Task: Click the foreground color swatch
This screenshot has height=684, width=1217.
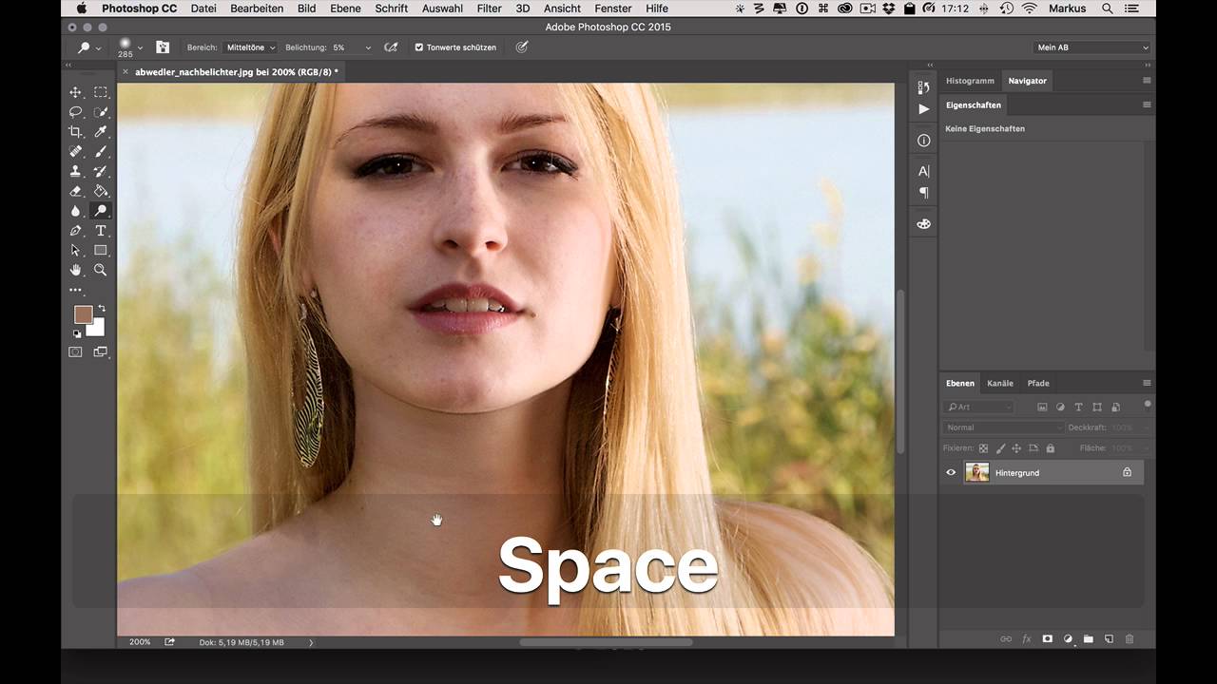Action: pos(83,314)
